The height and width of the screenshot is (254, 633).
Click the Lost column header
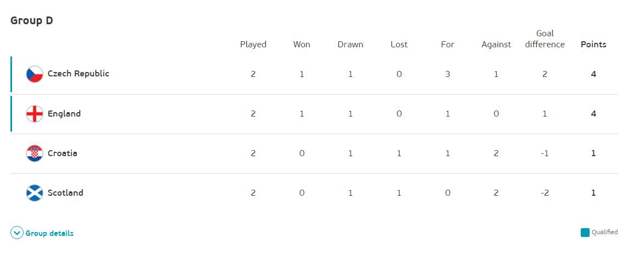tap(399, 45)
